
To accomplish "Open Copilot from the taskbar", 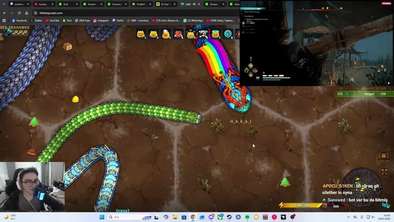I will (166, 217).
